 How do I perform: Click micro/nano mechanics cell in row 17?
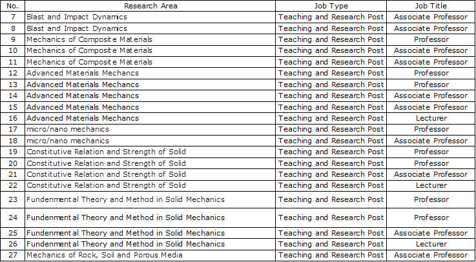[x=150, y=130]
